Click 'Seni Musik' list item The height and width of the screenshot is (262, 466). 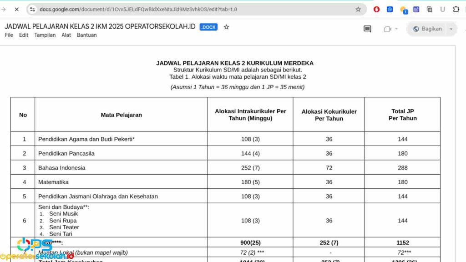tap(64, 214)
